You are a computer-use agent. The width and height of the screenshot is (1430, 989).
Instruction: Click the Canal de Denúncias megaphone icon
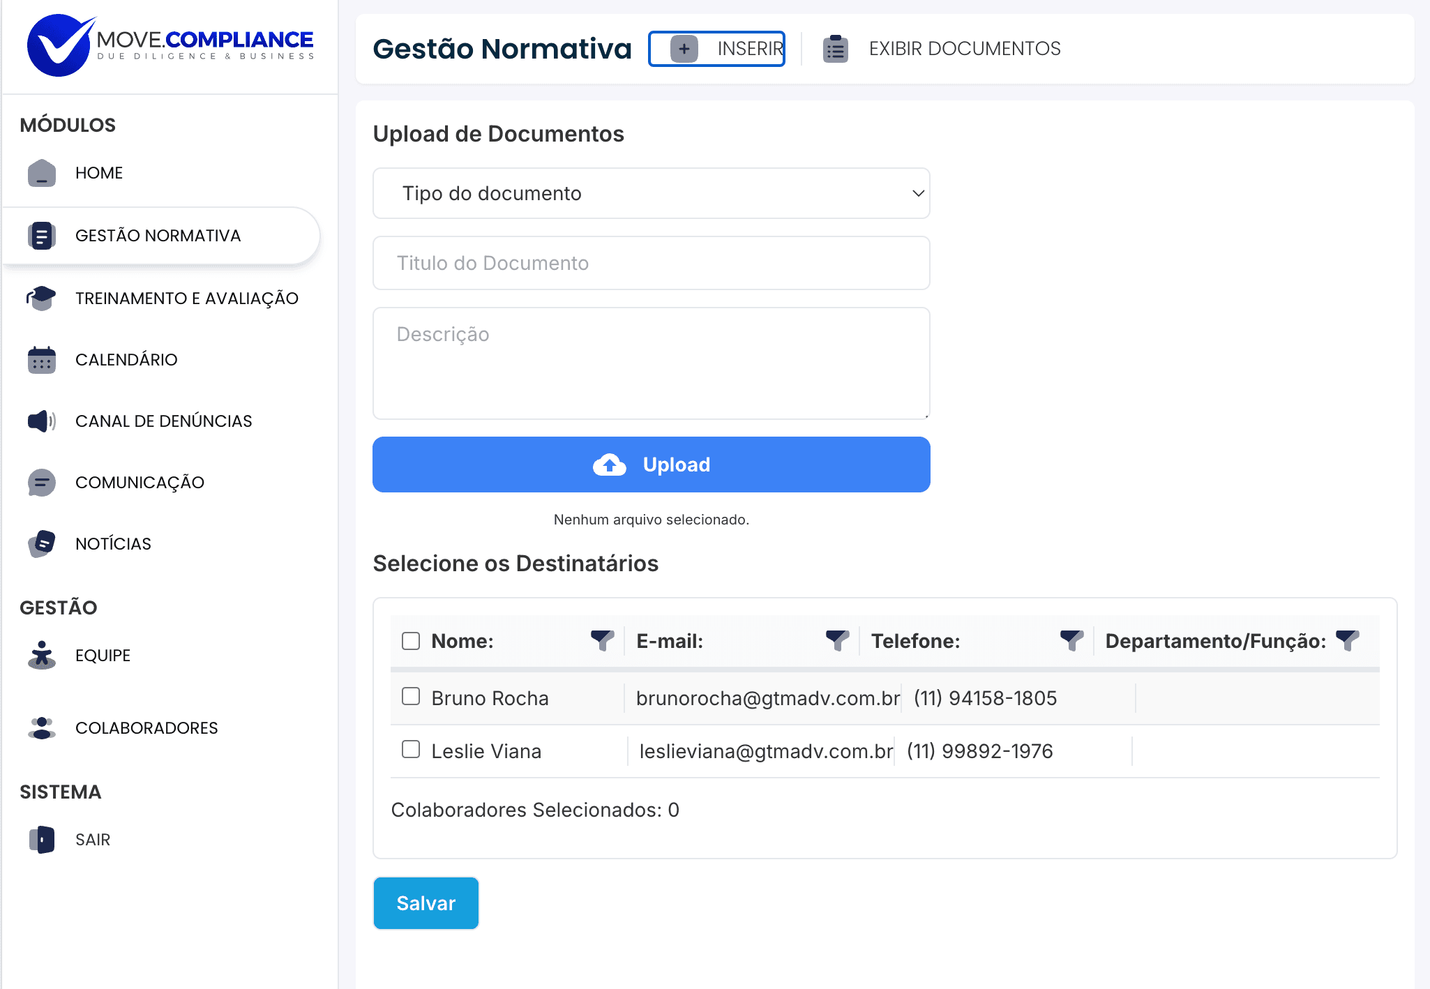point(41,421)
